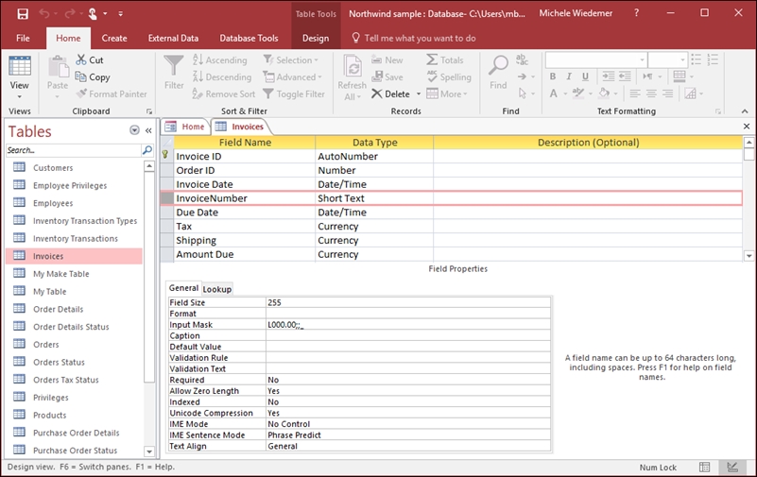
Task: Switch to the Design tab
Action: tap(316, 38)
